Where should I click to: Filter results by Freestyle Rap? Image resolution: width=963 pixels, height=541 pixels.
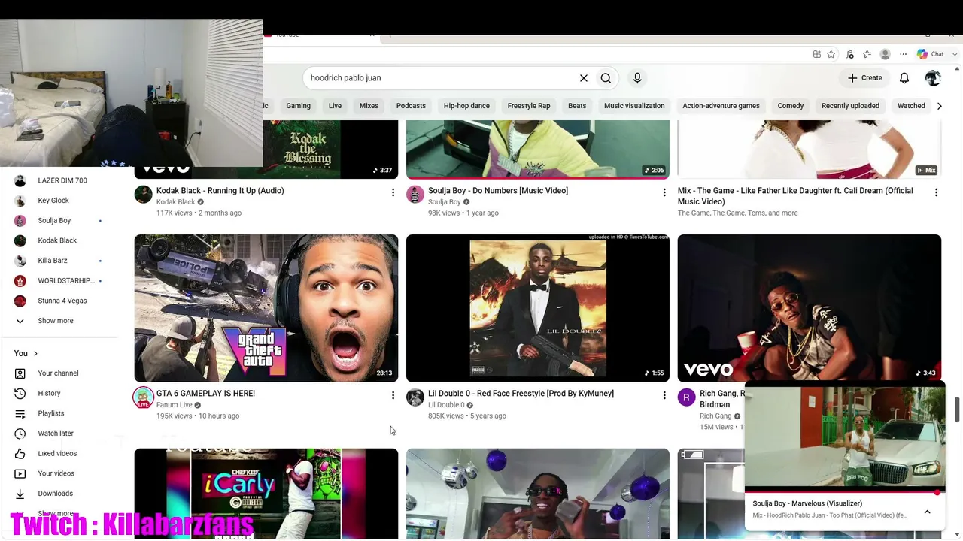(x=529, y=106)
